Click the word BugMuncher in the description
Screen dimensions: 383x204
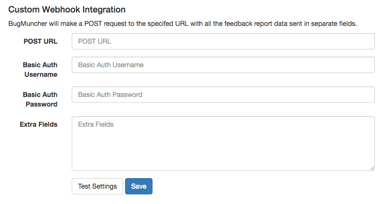(27, 24)
